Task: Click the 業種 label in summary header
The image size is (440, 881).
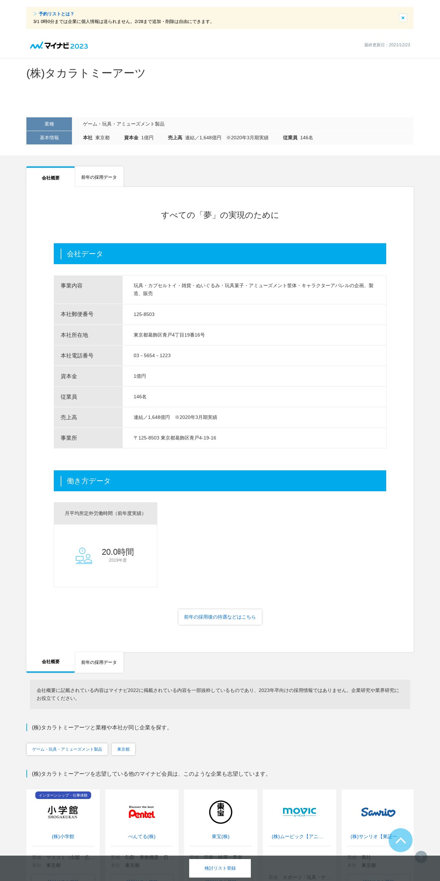Action: 49,124
